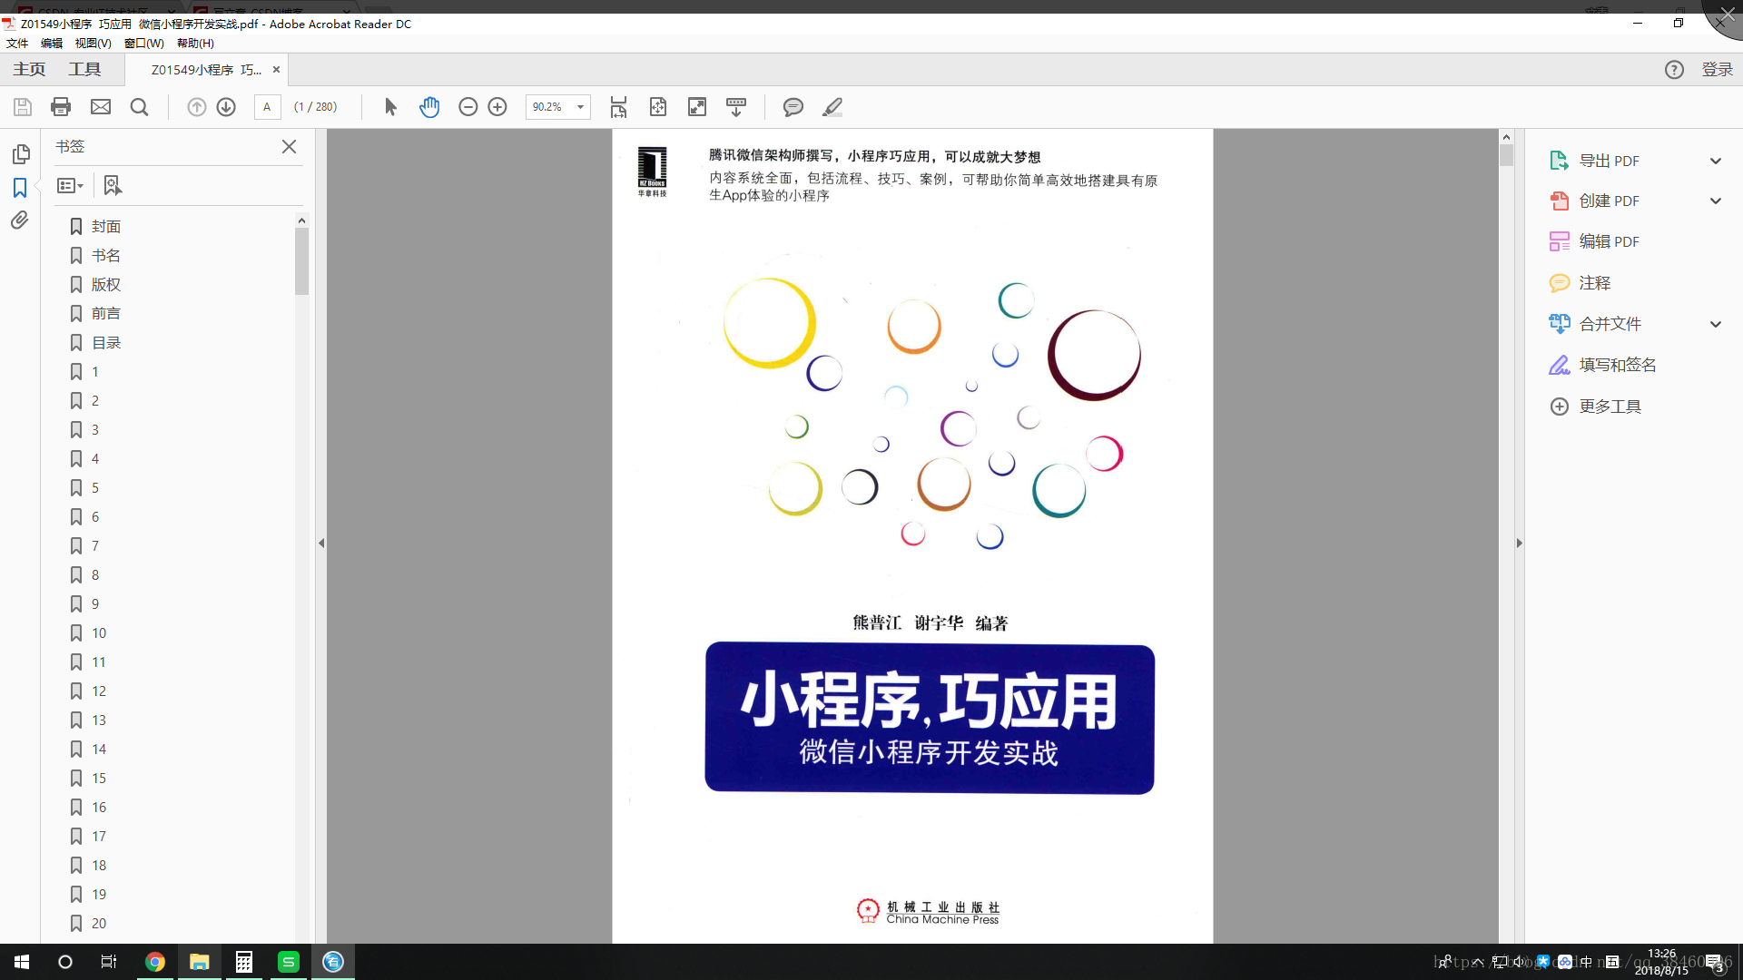Click the find current bookmark icon
This screenshot has height=980, width=1743.
point(113,185)
